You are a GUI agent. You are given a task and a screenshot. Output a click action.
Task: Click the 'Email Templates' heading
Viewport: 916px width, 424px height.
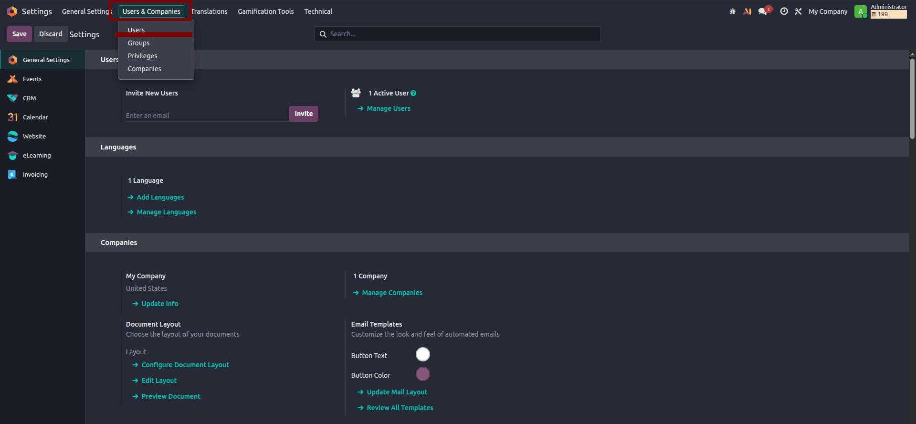pos(377,324)
